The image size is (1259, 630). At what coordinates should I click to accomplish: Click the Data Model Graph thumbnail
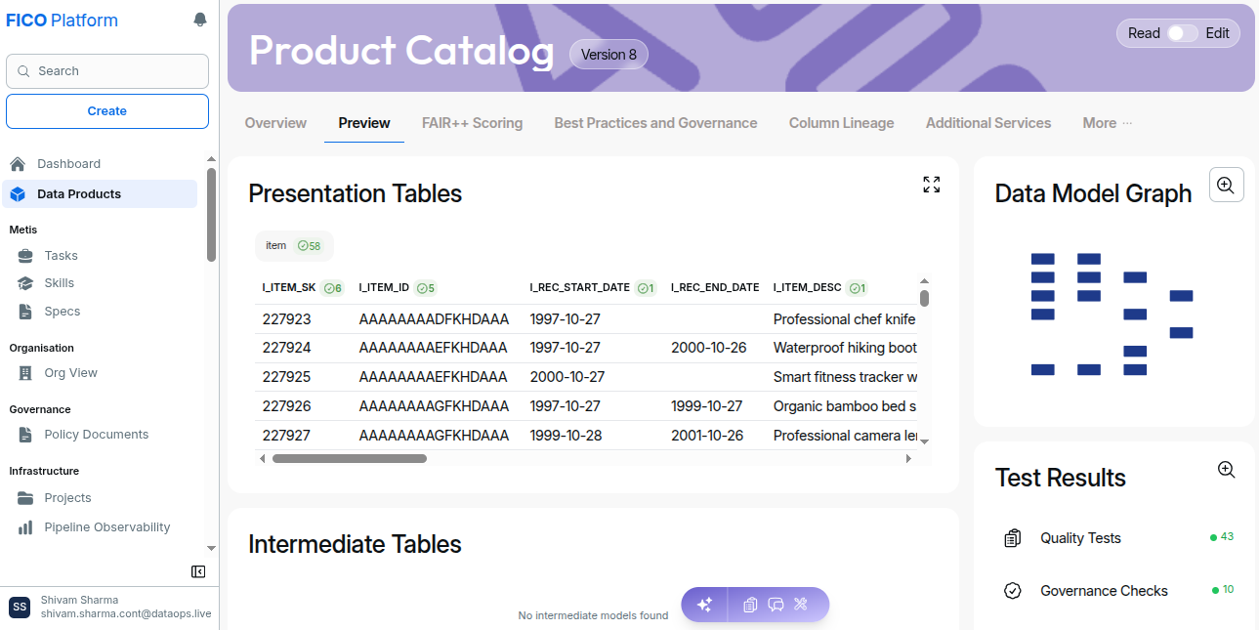(1112, 314)
